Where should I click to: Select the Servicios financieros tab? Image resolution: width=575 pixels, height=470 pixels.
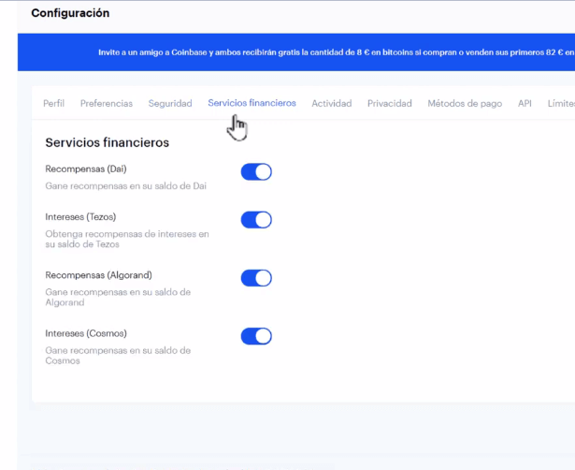click(252, 103)
